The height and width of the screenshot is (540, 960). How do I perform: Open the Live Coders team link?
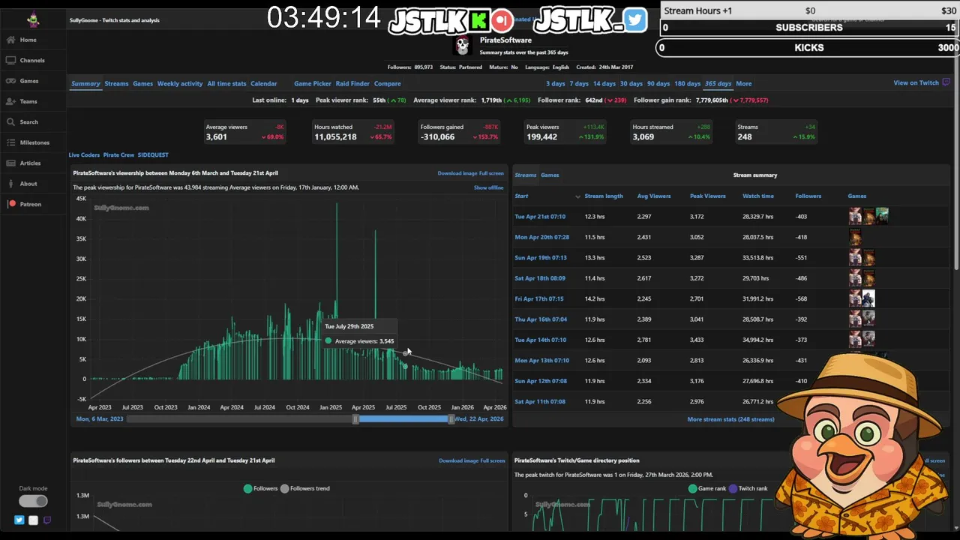click(84, 154)
